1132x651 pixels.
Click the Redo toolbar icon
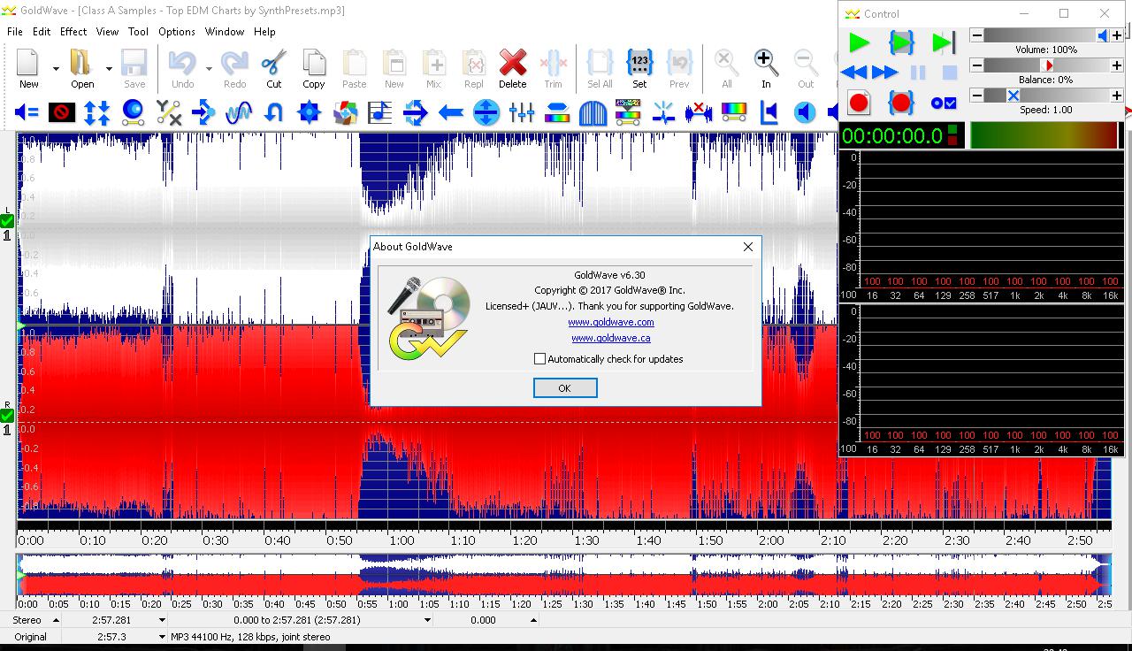pyautogui.click(x=234, y=63)
